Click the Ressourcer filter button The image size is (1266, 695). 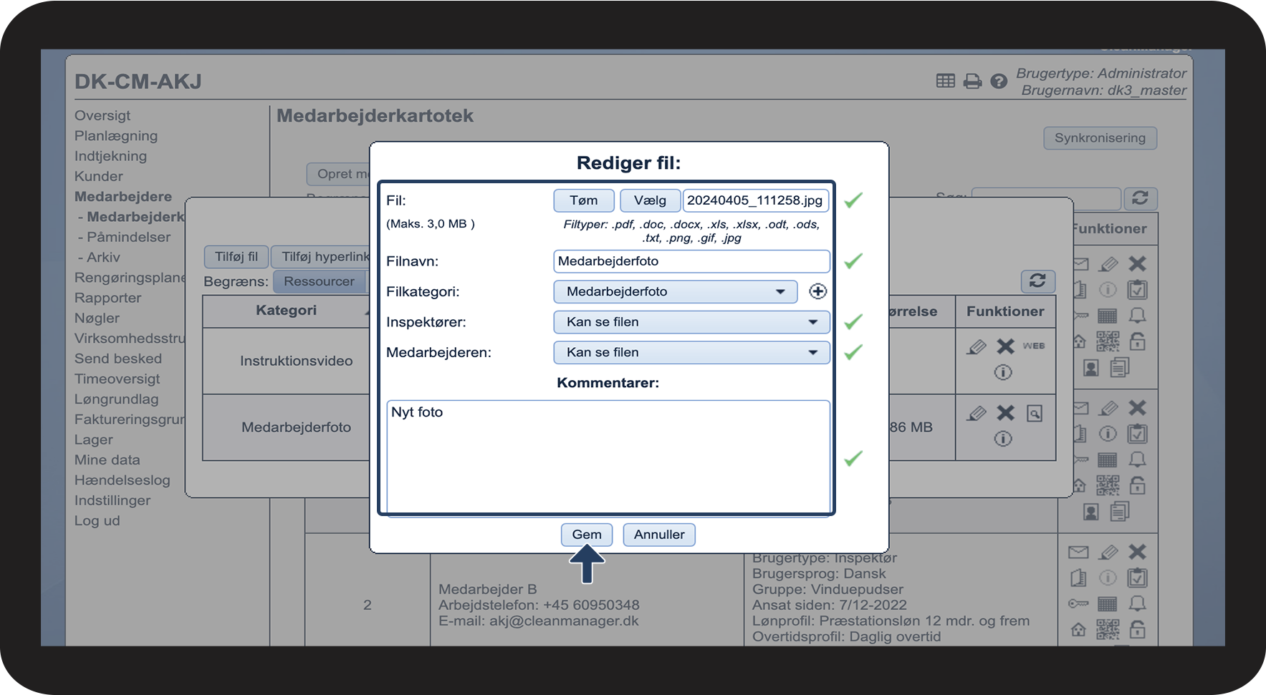point(320,281)
